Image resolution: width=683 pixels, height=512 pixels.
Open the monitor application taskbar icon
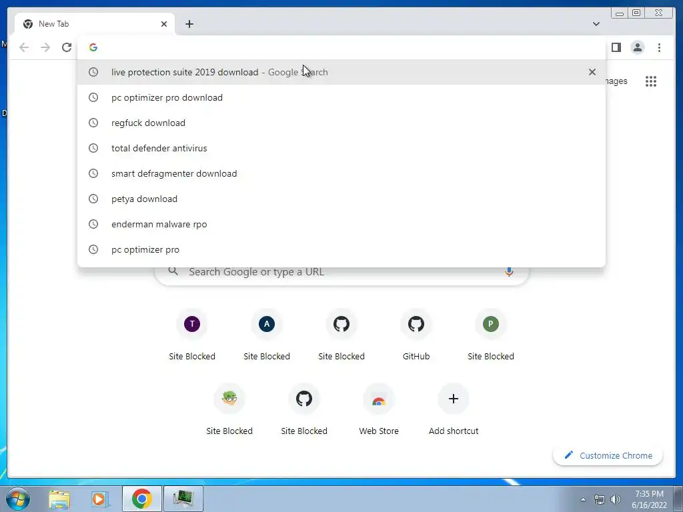(x=183, y=499)
